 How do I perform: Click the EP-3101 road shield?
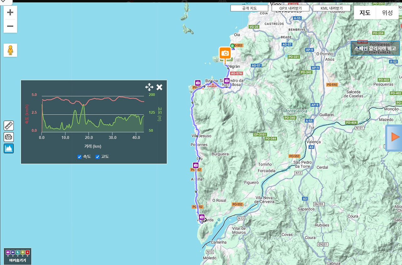pyautogui.click(x=260, y=135)
